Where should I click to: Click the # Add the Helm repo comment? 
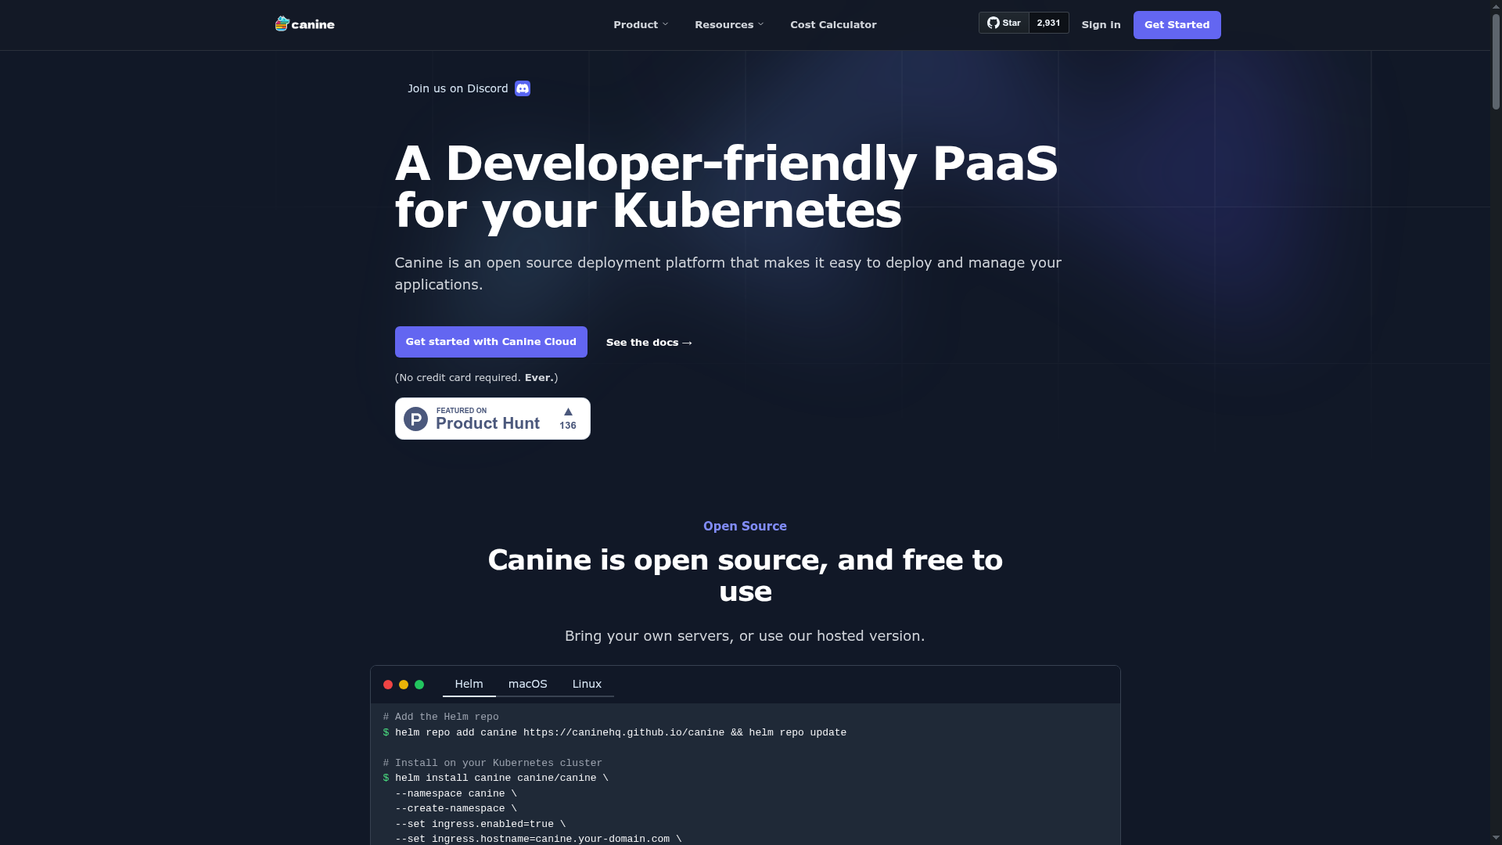point(441,717)
